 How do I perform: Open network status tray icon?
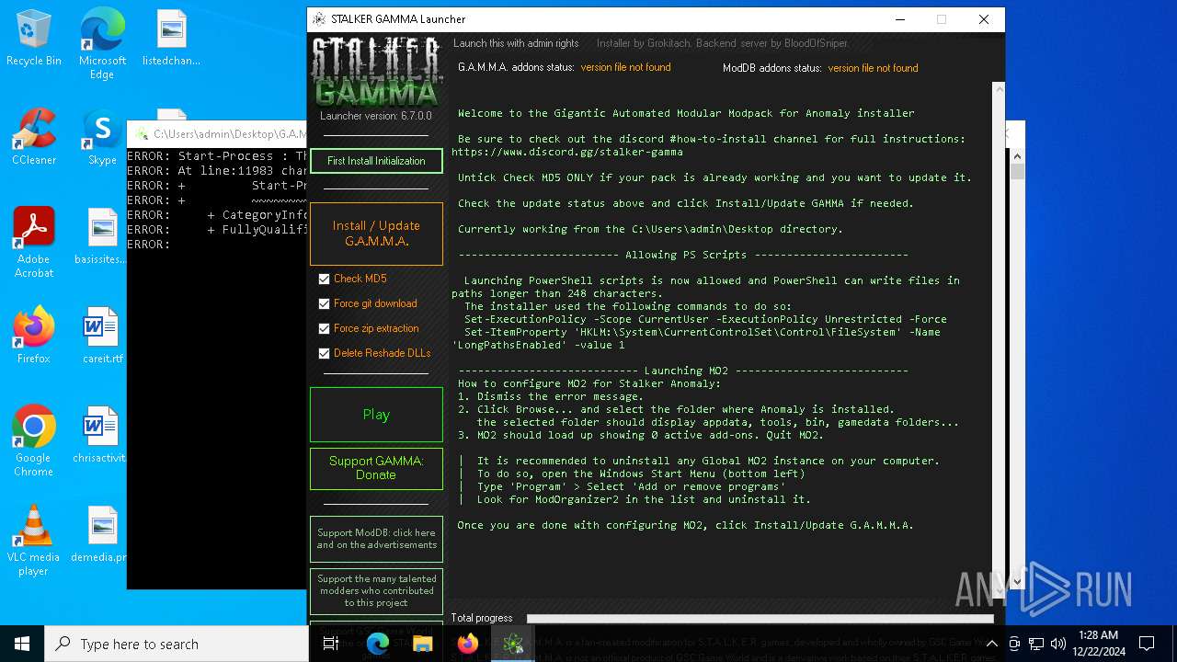1036,644
